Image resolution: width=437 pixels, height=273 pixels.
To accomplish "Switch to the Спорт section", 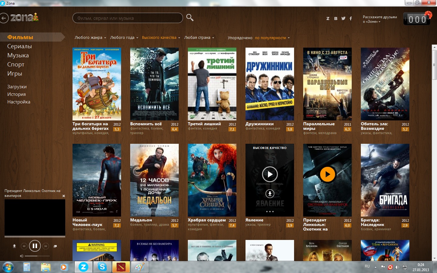I will [16, 64].
